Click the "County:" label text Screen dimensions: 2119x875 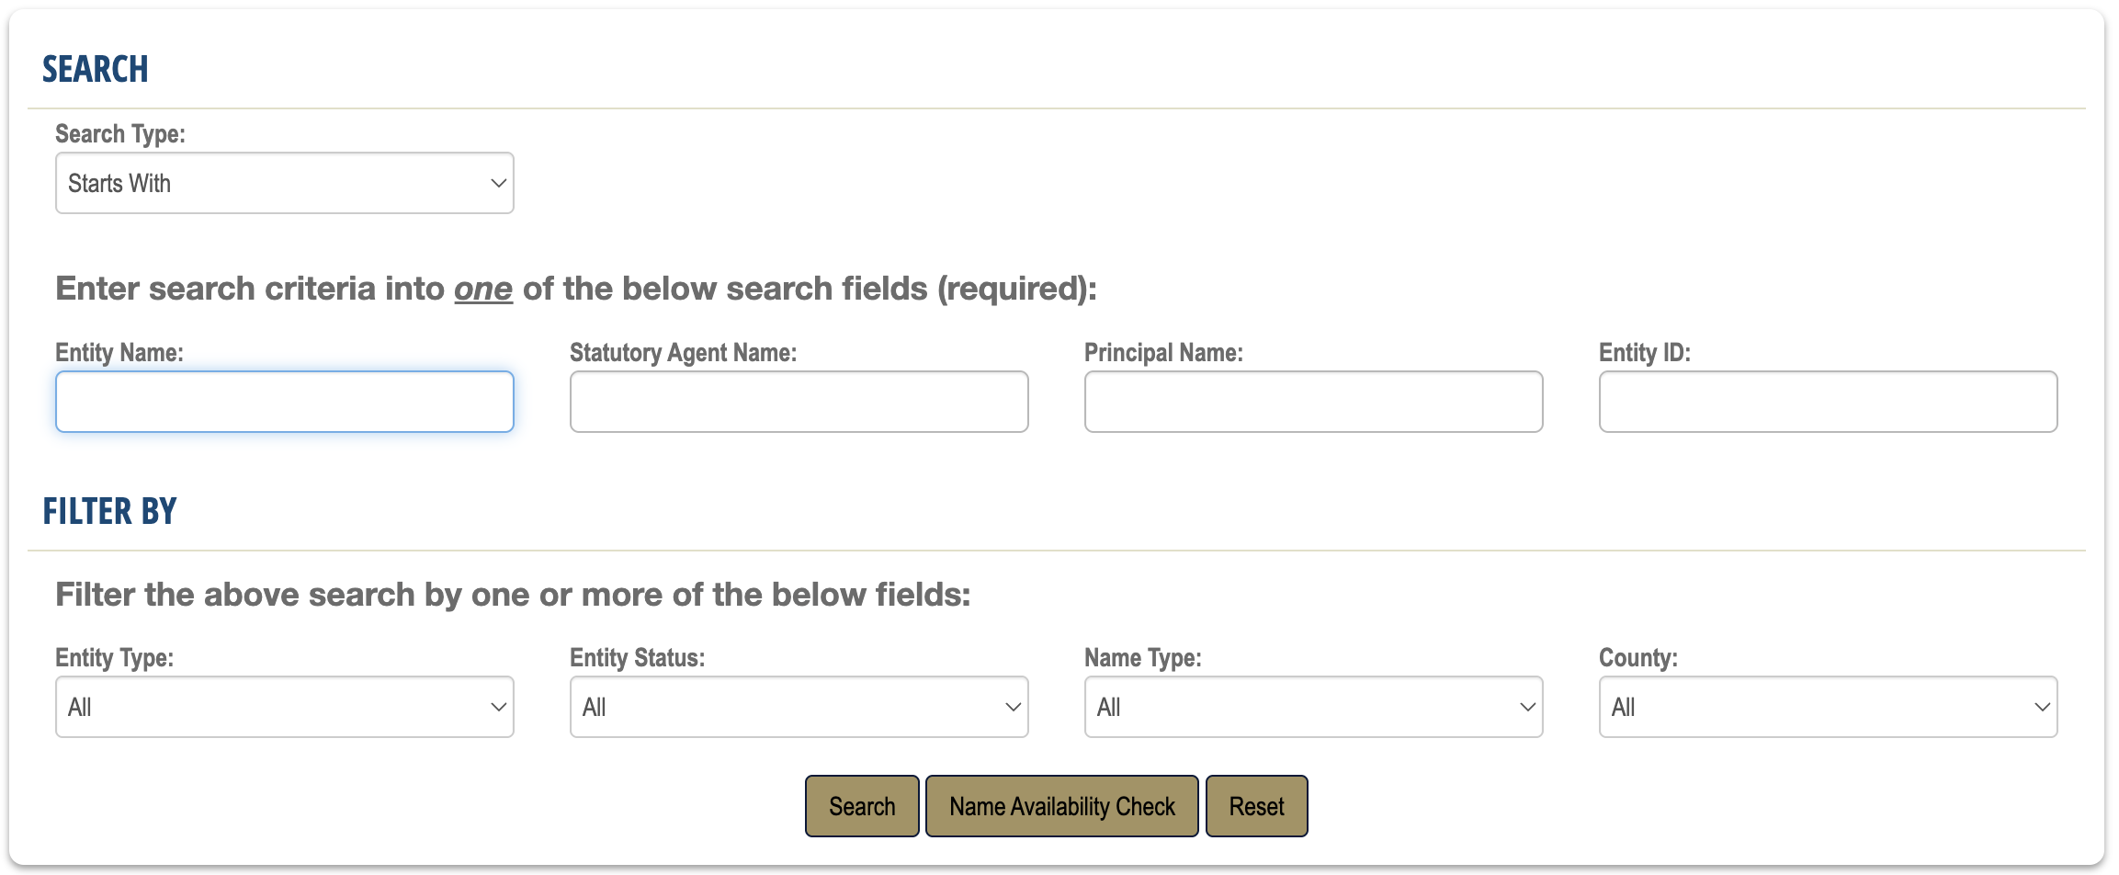1637,658
